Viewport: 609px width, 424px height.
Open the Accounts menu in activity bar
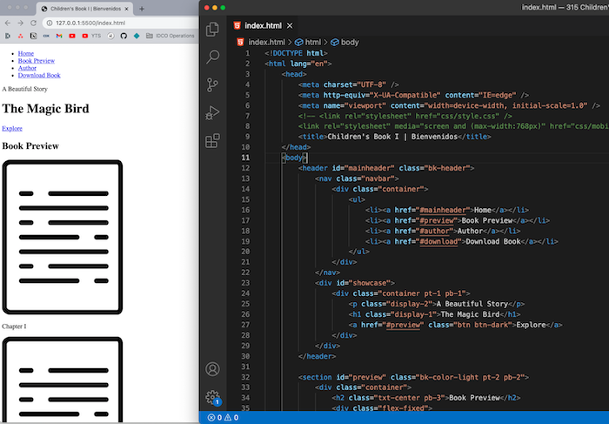coord(212,369)
